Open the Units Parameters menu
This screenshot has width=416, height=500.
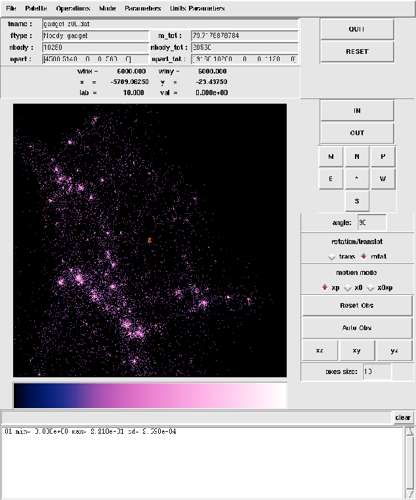point(198,9)
